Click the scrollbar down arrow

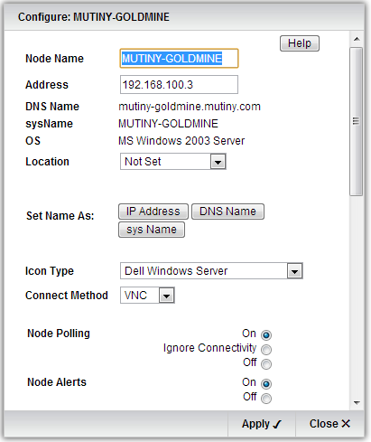[x=357, y=402]
